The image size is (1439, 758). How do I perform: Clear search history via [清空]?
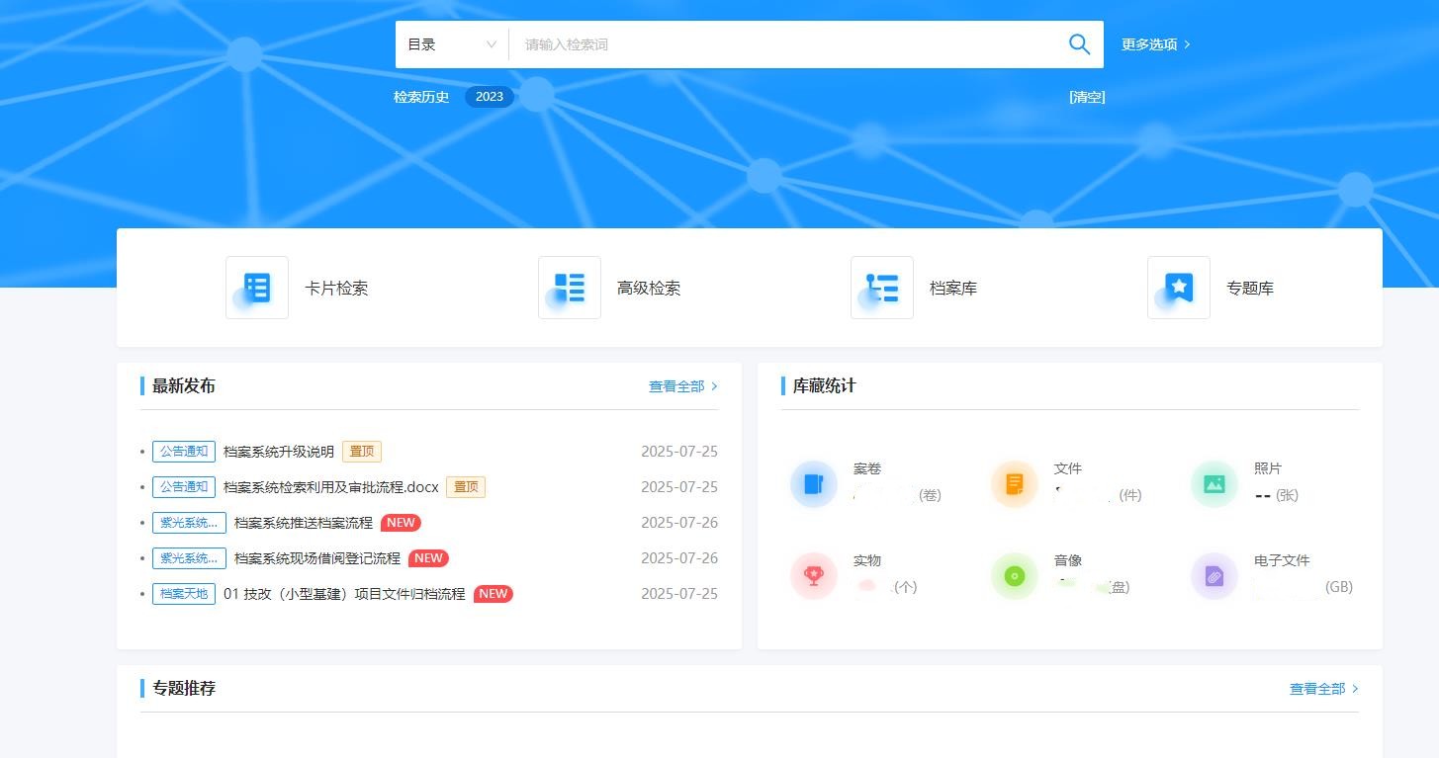(x=1086, y=96)
